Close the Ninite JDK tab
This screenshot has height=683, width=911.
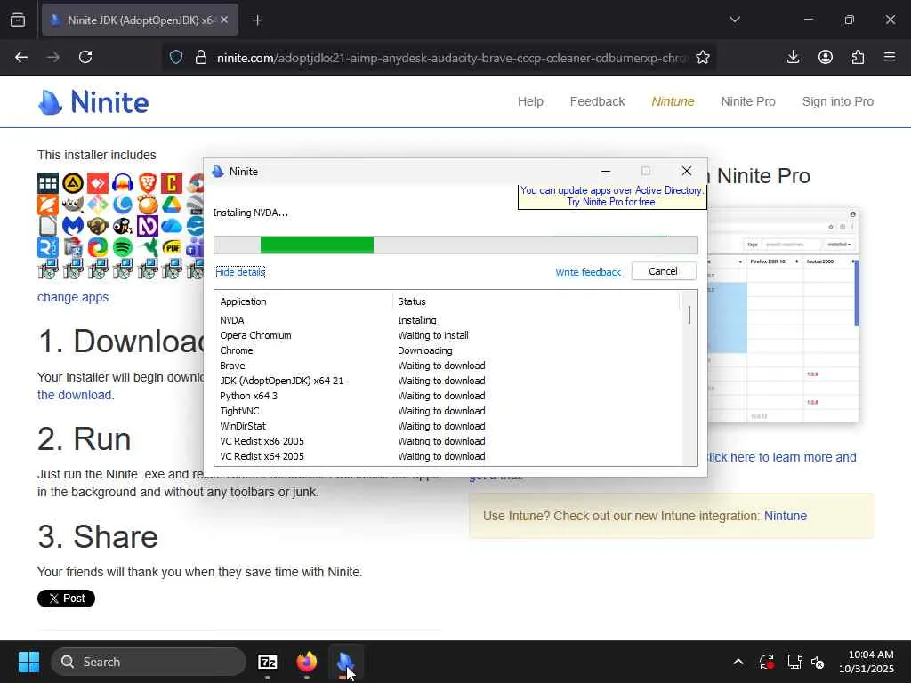[224, 20]
